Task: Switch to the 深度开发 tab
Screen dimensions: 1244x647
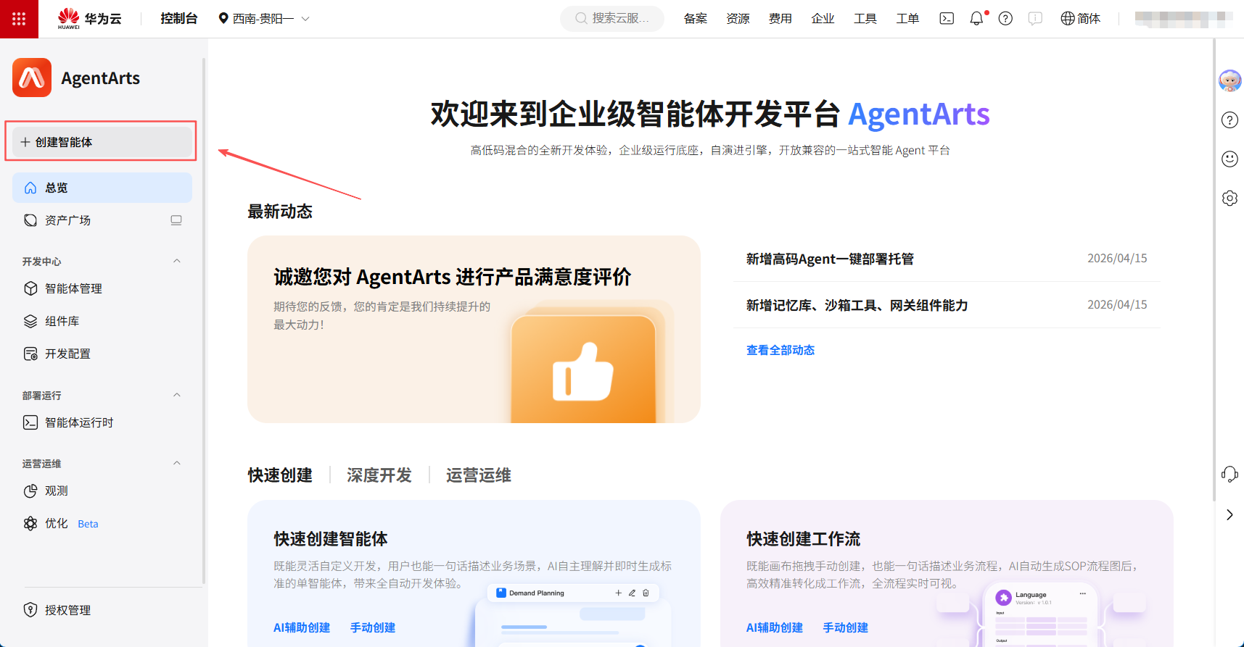Action: pos(379,475)
